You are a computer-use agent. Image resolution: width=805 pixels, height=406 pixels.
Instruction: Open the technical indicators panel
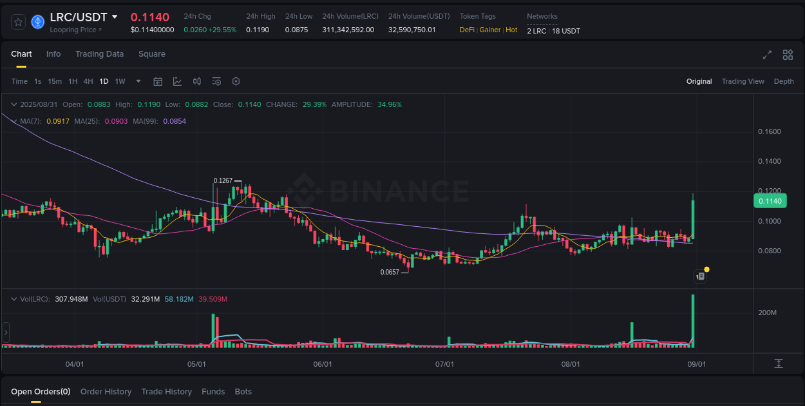(x=177, y=81)
